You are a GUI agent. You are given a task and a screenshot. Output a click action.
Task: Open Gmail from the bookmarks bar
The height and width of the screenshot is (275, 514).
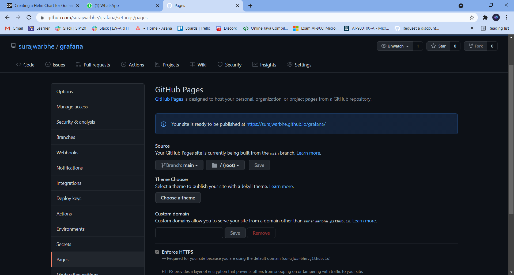point(13,28)
